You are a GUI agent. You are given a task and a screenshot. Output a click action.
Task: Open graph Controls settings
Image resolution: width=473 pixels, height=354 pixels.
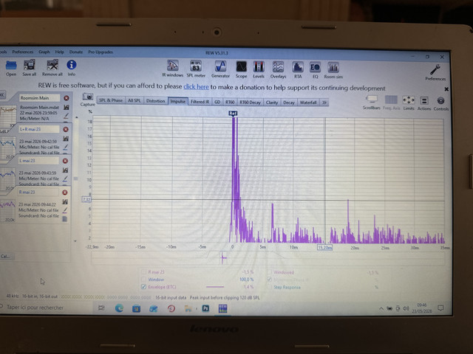click(440, 103)
